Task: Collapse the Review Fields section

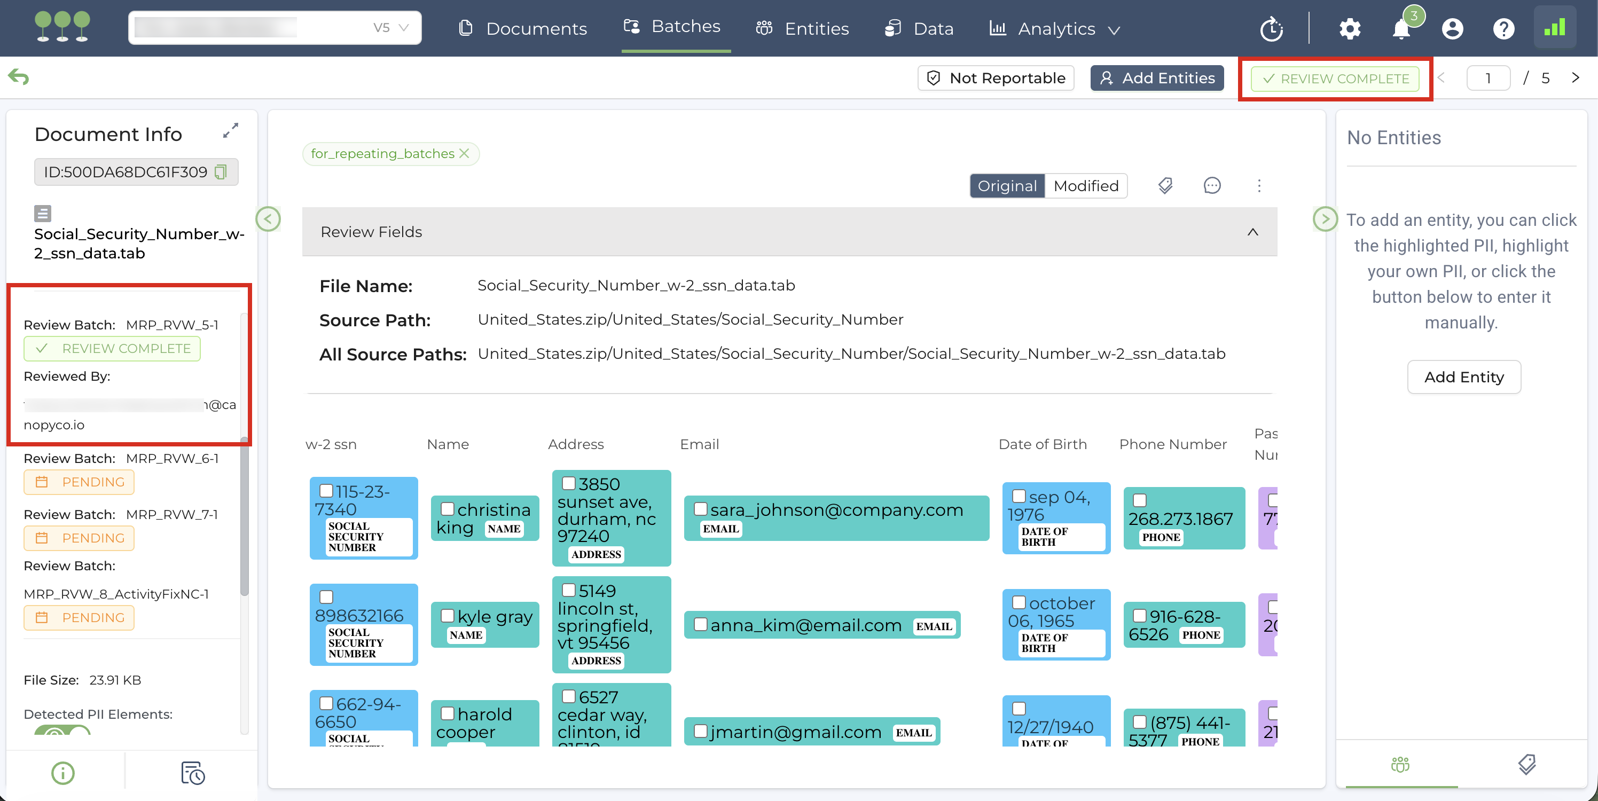Action: 1252,231
